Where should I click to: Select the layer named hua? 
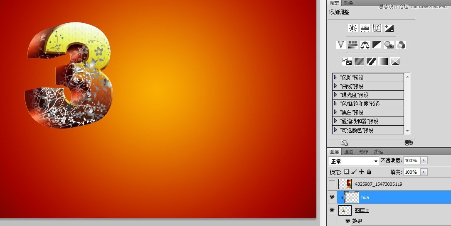(365, 197)
